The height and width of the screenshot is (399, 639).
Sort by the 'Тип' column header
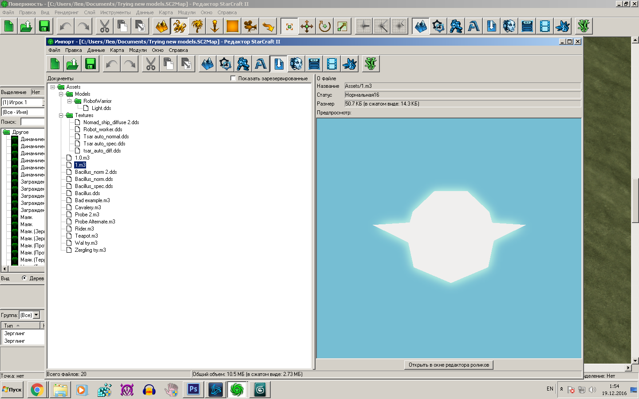(21, 325)
